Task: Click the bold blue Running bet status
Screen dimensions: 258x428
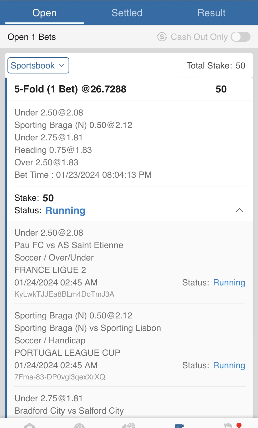Action: click(65, 211)
